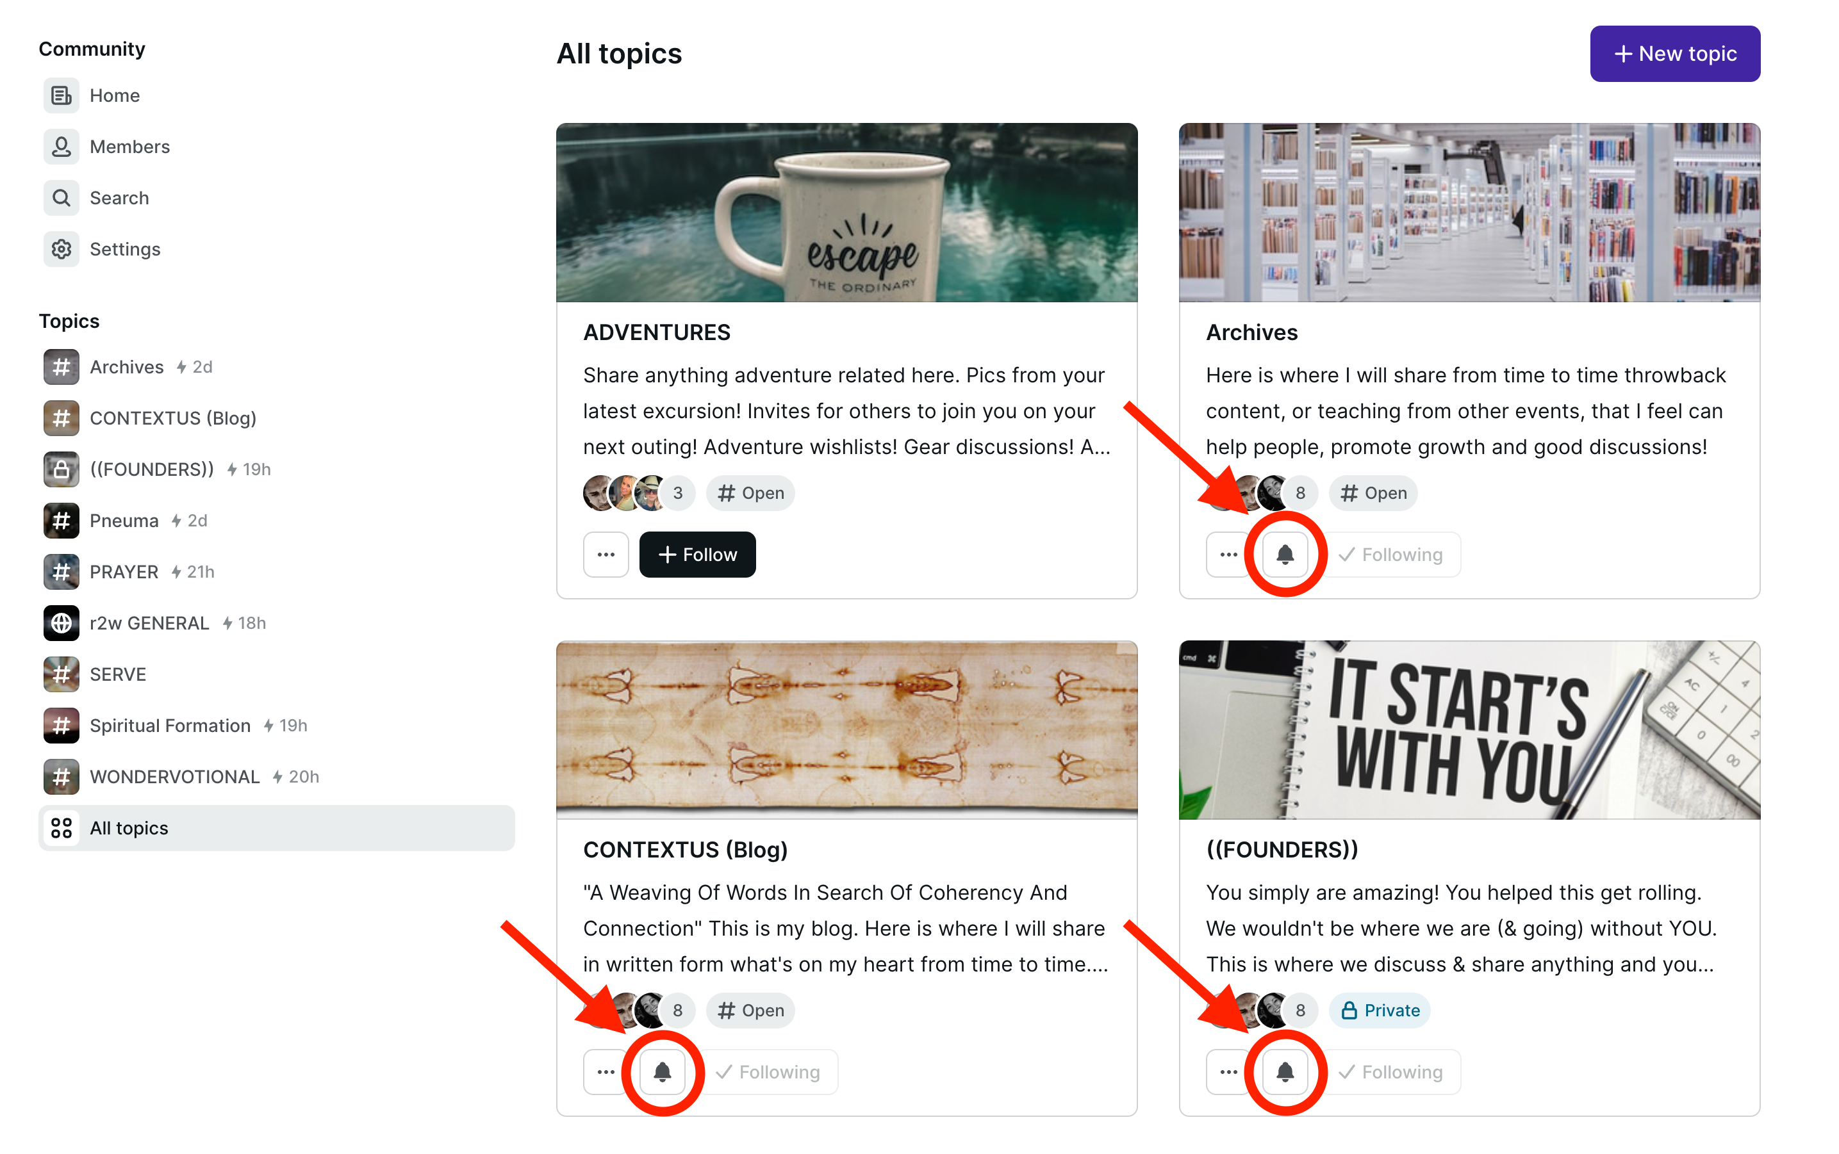Unfollow Archives via the Following button

1392,554
